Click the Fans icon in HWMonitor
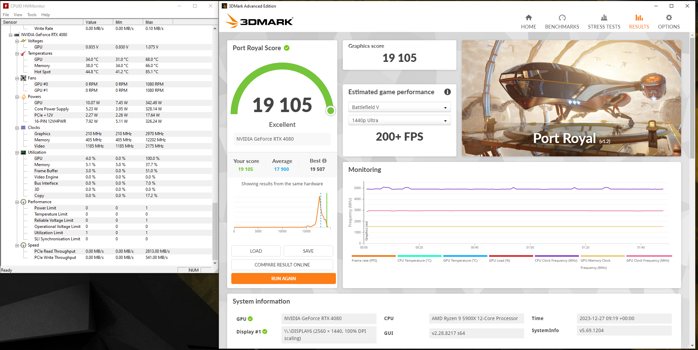The width and height of the screenshot is (698, 350). [23, 78]
